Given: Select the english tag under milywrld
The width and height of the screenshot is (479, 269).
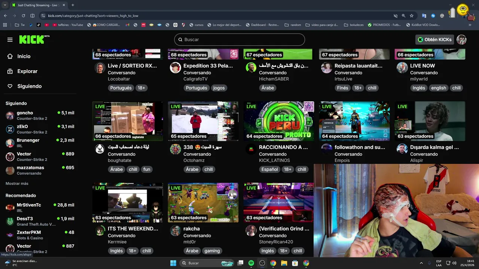Looking at the screenshot, I should [439, 88].
